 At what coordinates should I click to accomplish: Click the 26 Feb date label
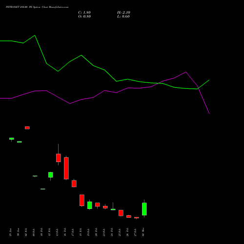(127, 232)
